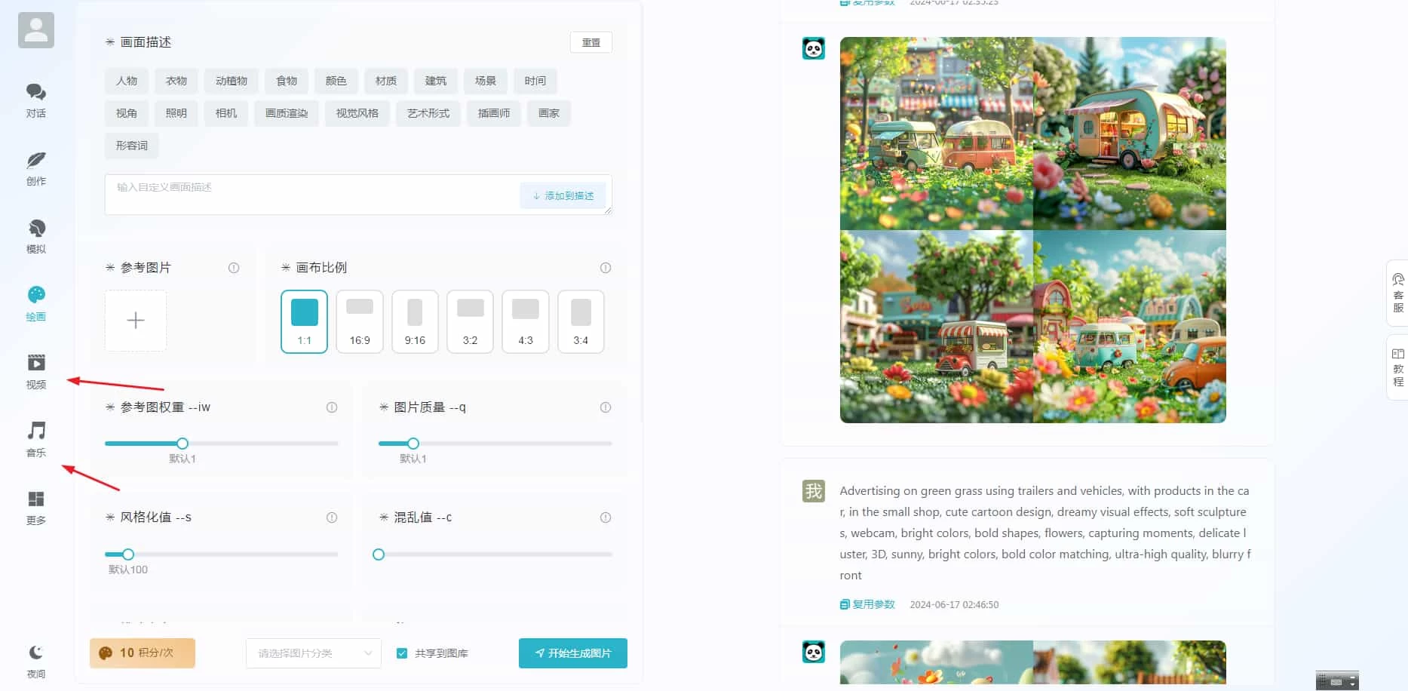Switch to the 视频 (video) section
The width and height of the screenshot is (1408, 691).
pos(35,371)
